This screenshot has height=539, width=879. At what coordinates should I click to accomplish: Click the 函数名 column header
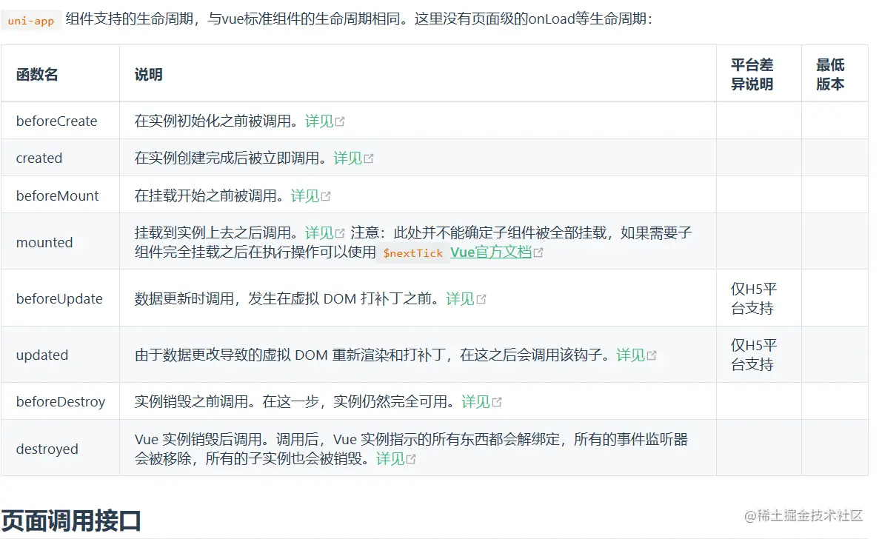(x=61, y=74)
